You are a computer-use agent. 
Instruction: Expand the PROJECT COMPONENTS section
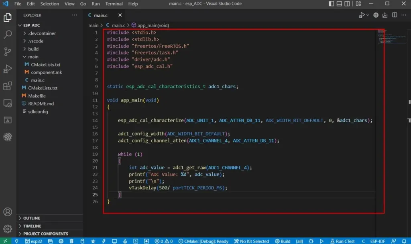[50, 234]
